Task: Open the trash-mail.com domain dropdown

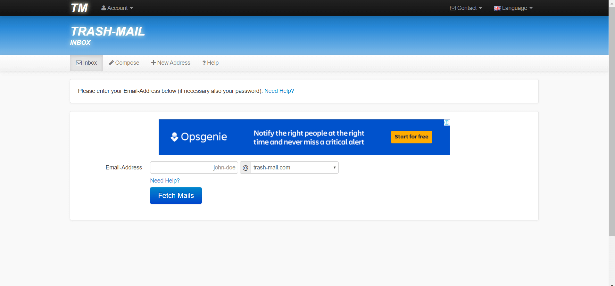Action: 295,168
